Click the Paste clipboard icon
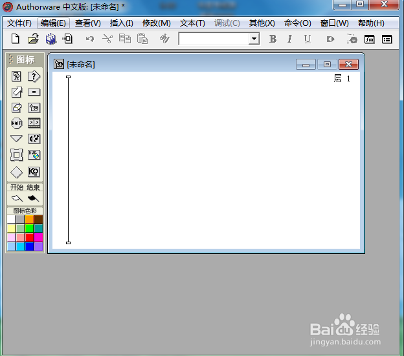This screenshot has width=404, height=356. click(x=142, y=39)
